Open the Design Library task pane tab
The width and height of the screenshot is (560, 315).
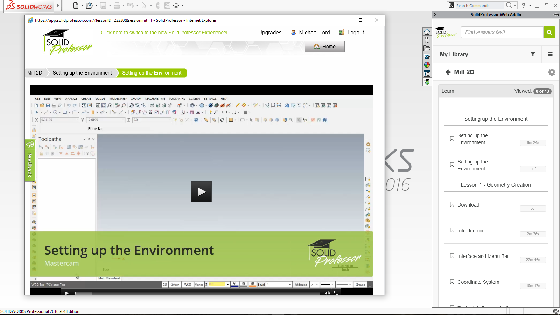tap(427, 40)
